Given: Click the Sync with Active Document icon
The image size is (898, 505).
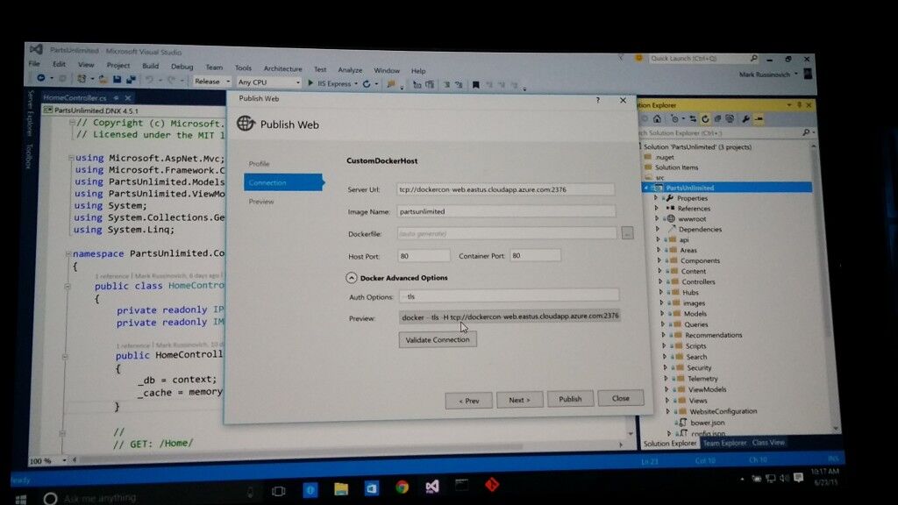Looking at the screenshot, I should click(693, 119).
